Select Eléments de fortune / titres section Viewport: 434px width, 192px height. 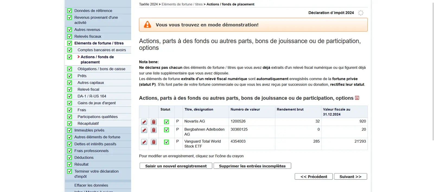[x=99, y=43]
